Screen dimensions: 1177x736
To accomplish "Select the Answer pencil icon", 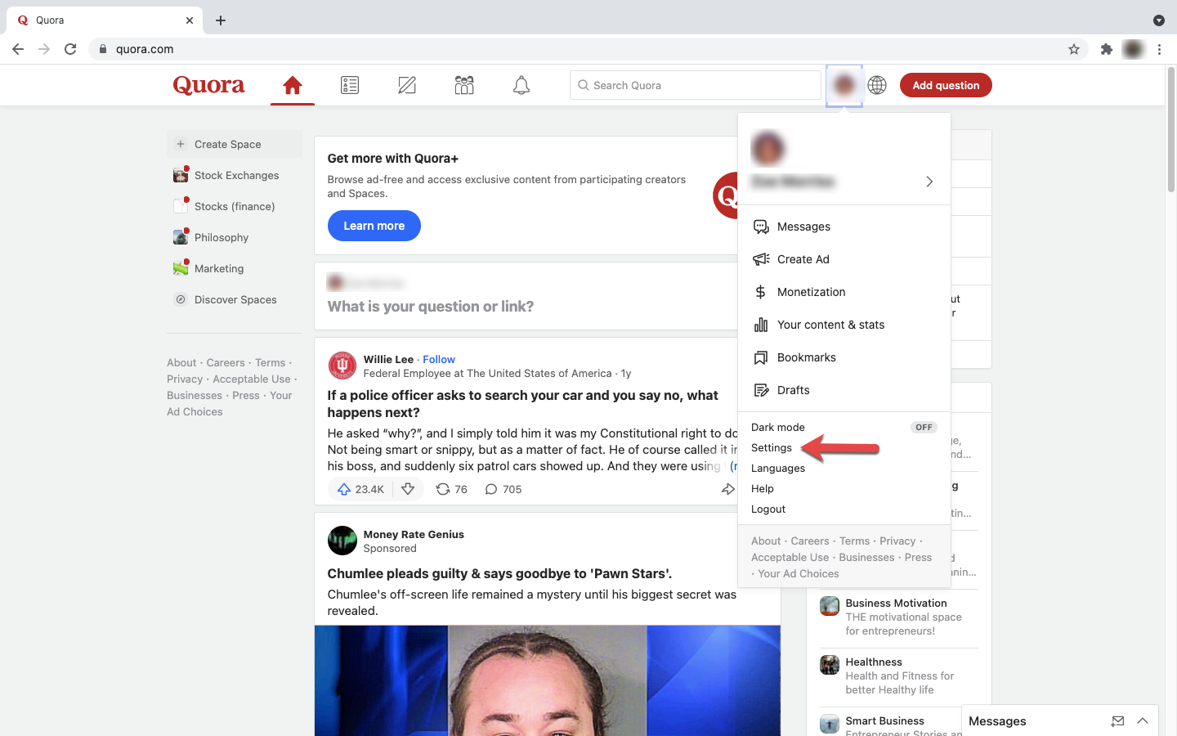I will (406, 84).
